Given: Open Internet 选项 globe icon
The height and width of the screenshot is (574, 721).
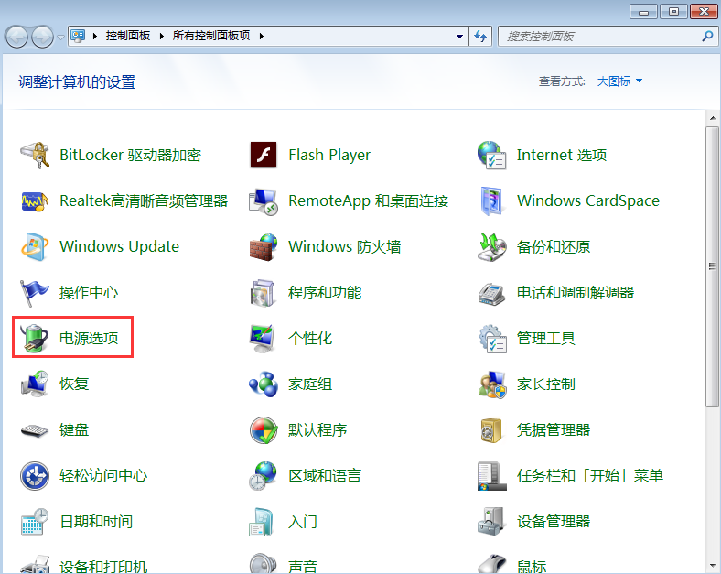Looking at the screenshot, I should [x=492, y=155].
